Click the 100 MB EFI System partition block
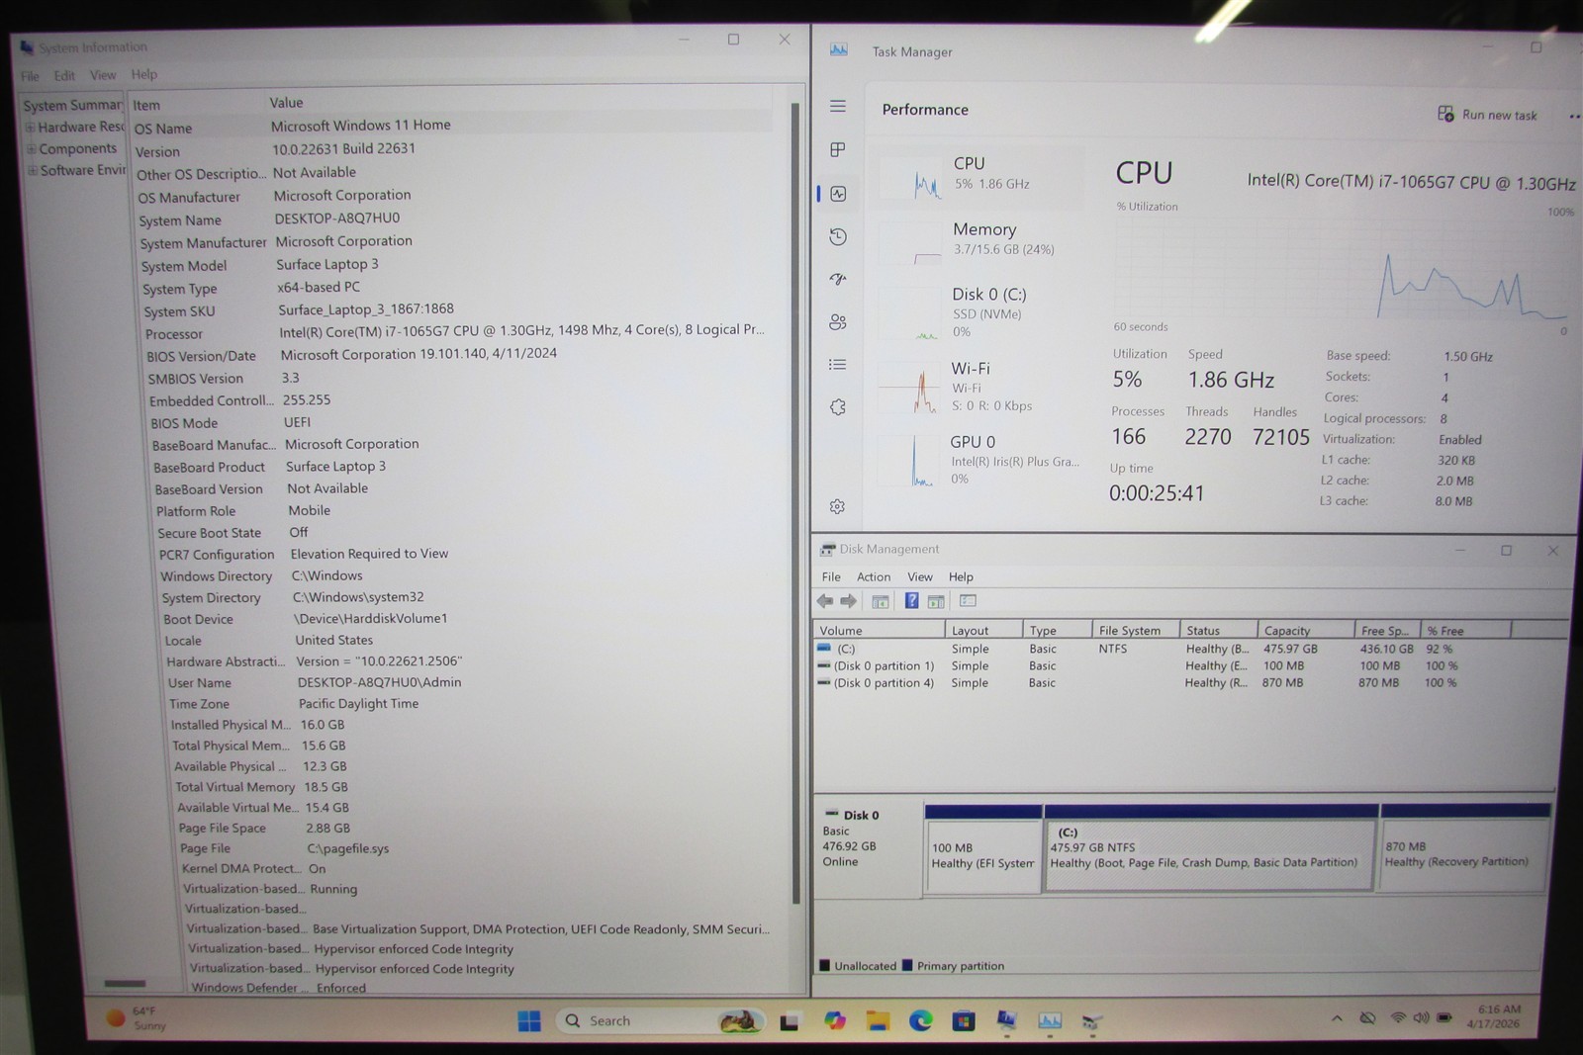 point(983,849)
